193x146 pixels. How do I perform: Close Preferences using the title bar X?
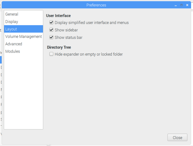[187, 5]
